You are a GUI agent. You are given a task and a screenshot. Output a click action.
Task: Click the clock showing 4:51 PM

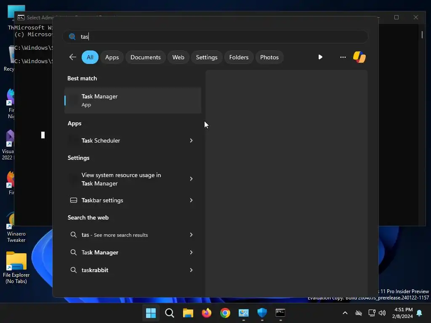[x=403, y=310]
